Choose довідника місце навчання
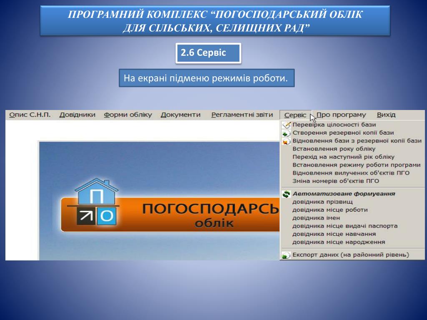Image resolution: width=427 pixels, height=320 pixels. 334,234
